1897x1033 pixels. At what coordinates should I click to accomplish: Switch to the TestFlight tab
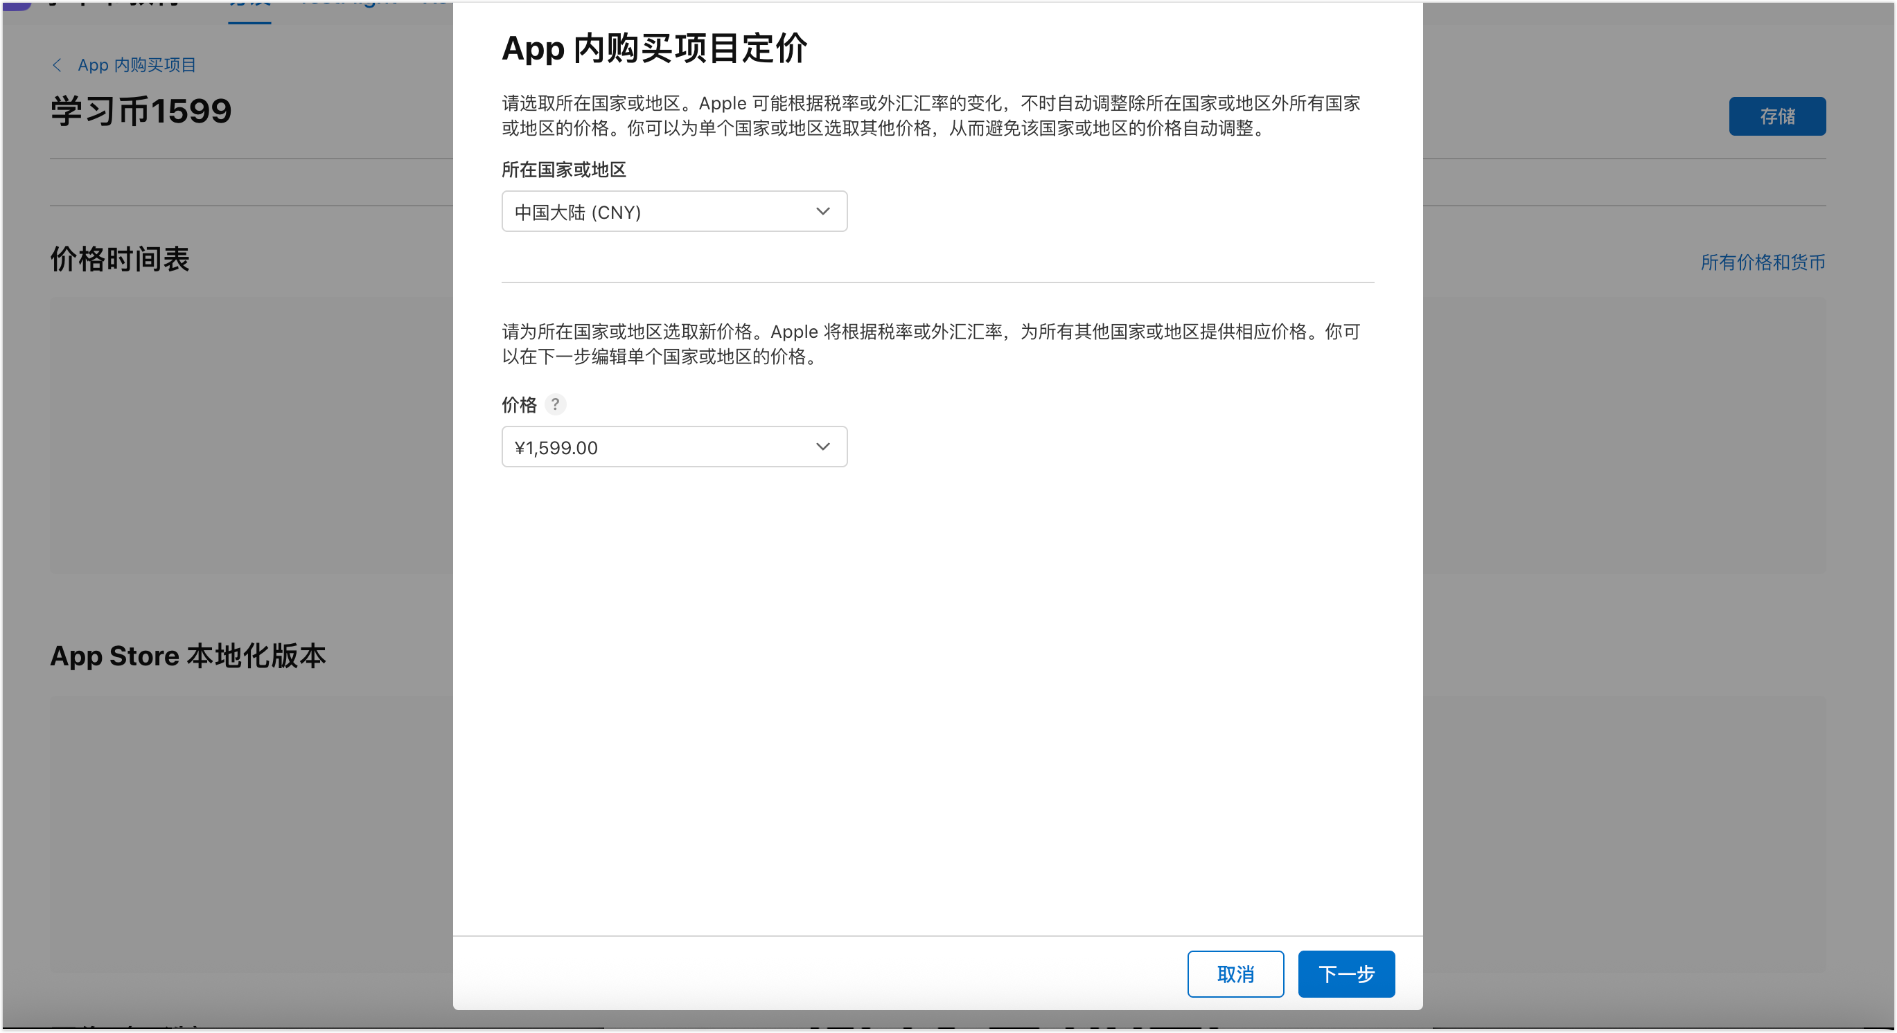pos(350,4)
